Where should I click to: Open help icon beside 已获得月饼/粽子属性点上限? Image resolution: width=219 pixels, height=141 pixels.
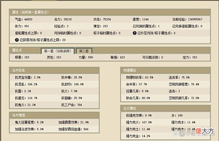click(17, 40)
